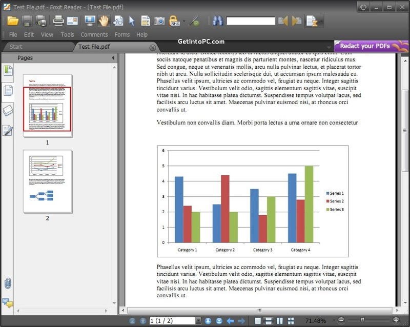The height and width of the screenshot is (327, 410).
Task: Switch to continuous page view mode
Action: coord(269,321)
